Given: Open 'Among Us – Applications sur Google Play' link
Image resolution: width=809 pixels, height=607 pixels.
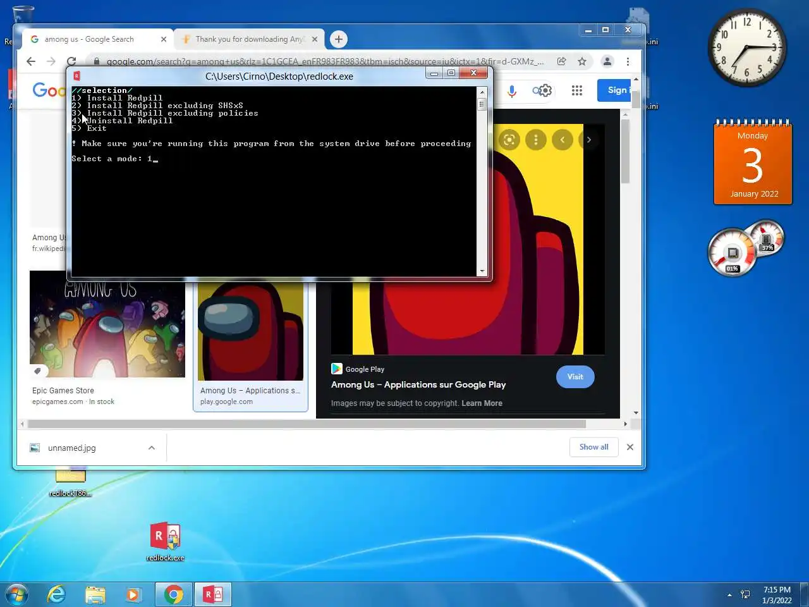Looking at the screenshot, I should point(418,384).
